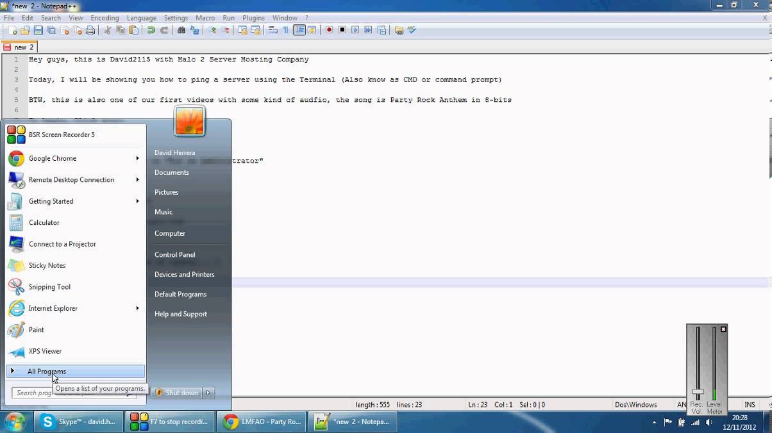Open the arrow next to Shut down
This screenshot has width=772, height=433.
pos(208,393)
